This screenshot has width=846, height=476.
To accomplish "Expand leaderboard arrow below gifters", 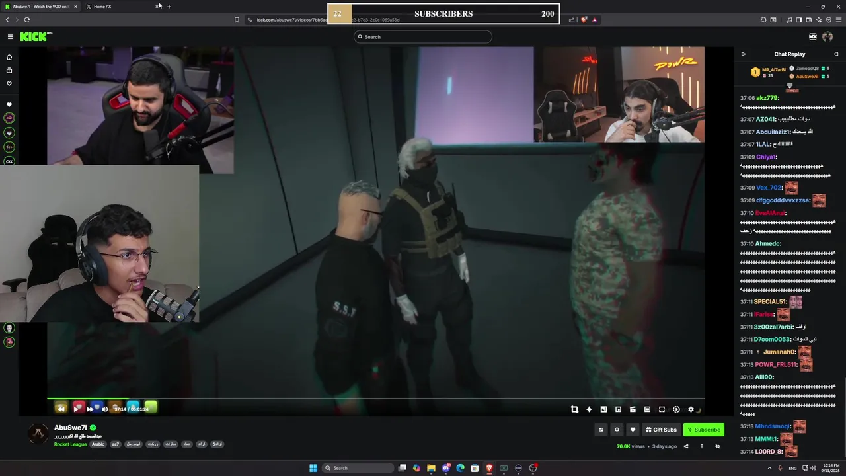I will (789, 87).
